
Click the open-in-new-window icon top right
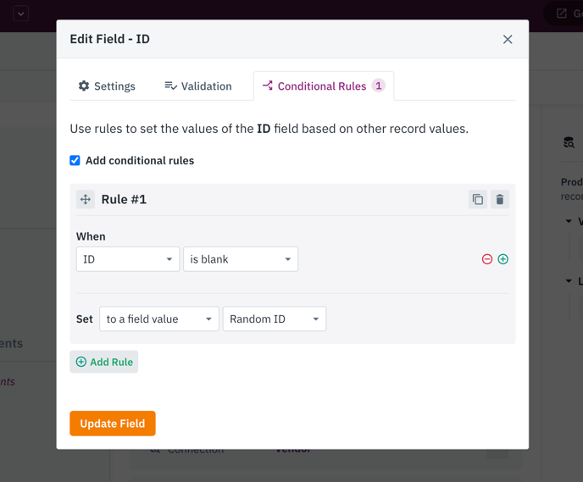pyautogui.click(x=562, y=14)
